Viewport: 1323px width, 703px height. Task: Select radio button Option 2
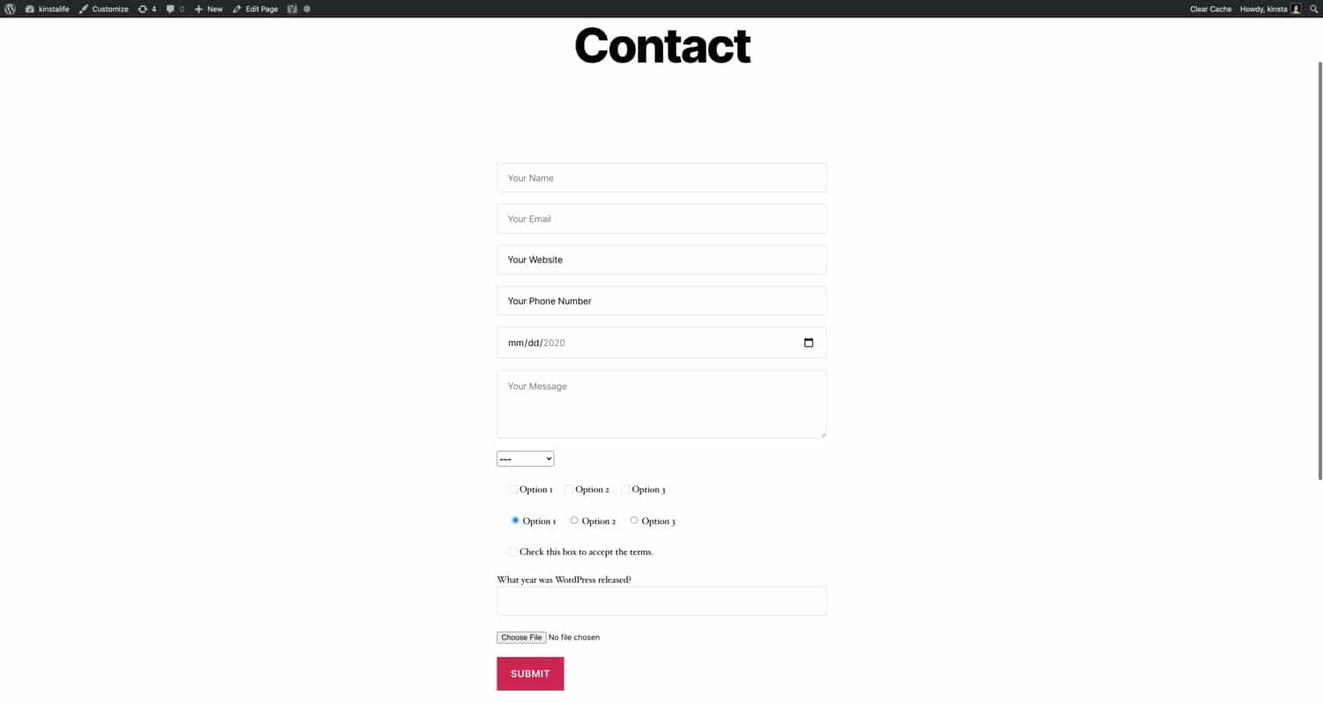point(574,520)
